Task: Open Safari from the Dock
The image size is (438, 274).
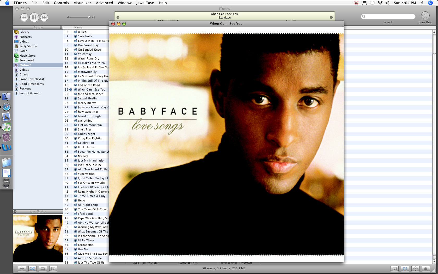Action: pyautogui.click(x=6, y=107)
